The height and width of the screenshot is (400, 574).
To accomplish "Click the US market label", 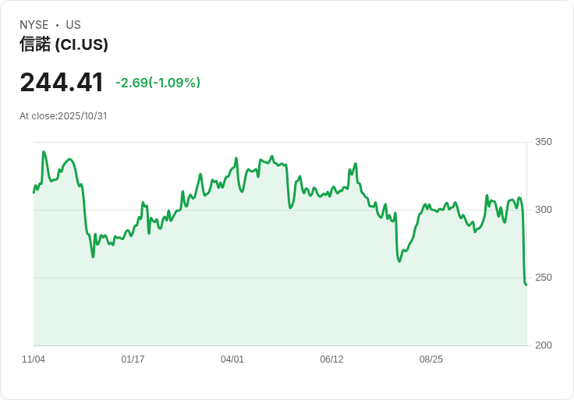I will [73, 25].
